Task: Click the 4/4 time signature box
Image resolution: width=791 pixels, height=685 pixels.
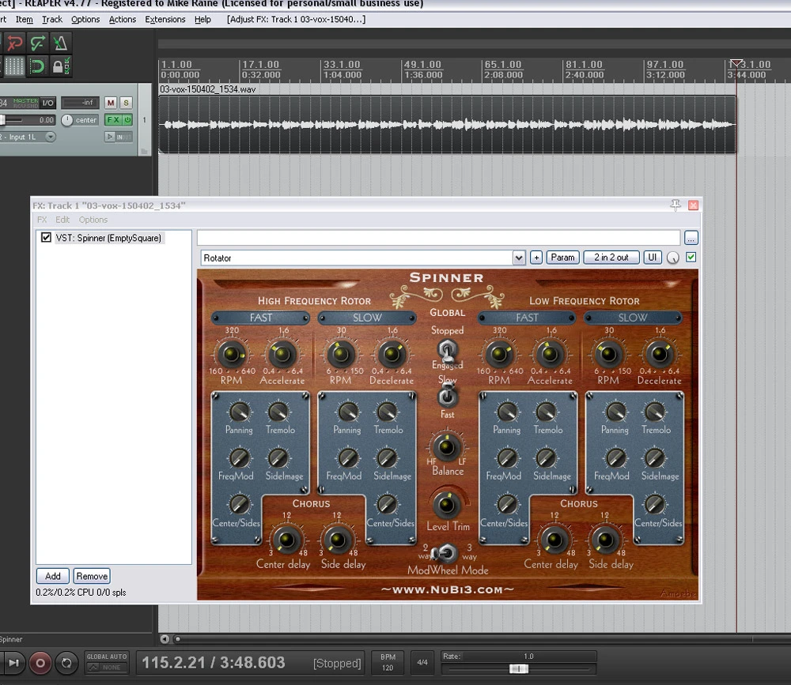Action: pyautogui.click(x=422, y=662)
